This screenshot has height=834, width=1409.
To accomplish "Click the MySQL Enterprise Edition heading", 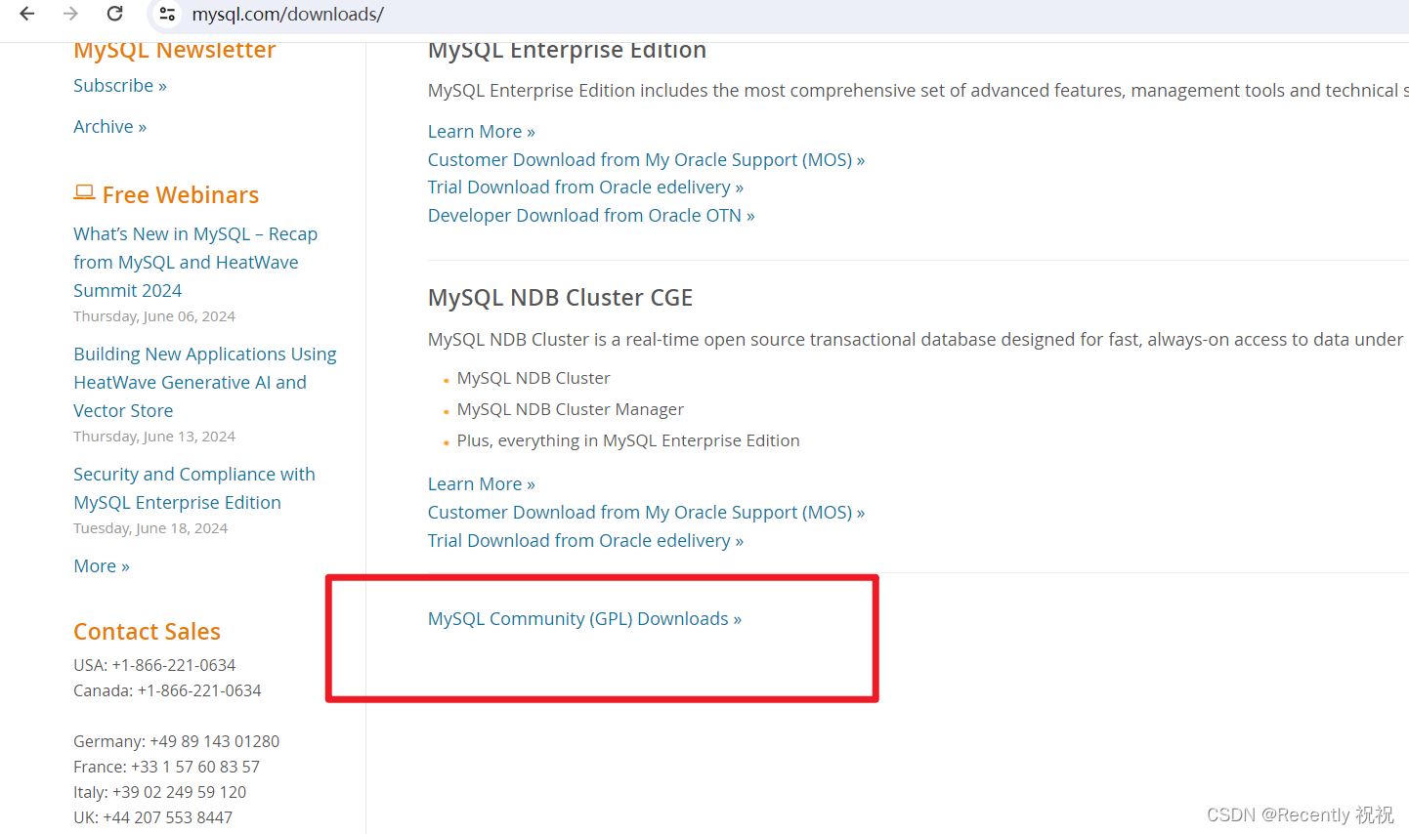I will tap(567, 51).
